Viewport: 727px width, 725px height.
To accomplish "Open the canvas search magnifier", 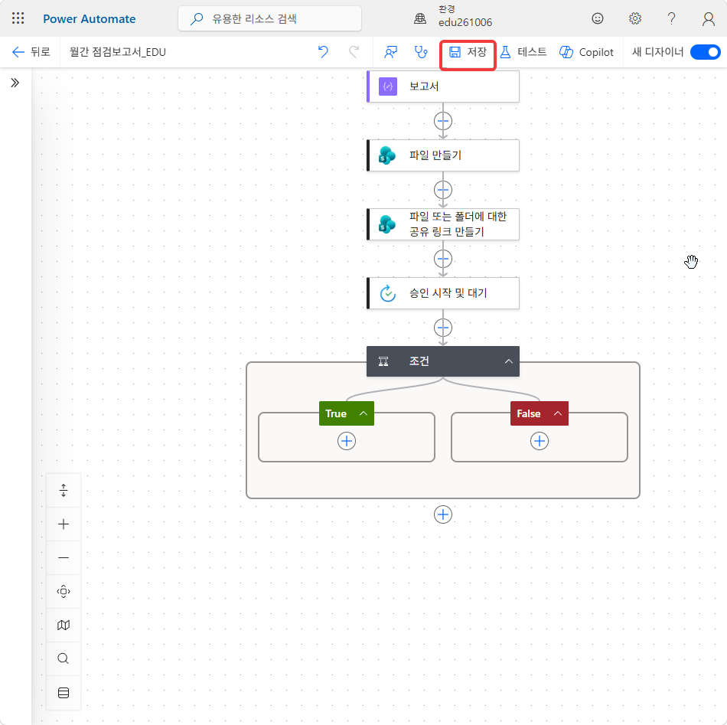I will pos(64,658).
